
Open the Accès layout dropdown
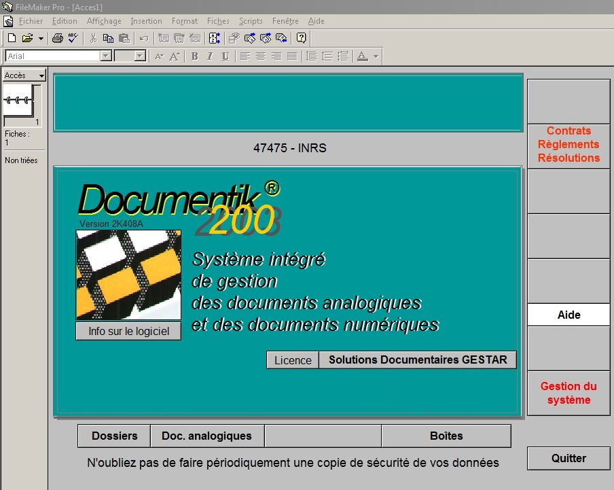[24, 75]
